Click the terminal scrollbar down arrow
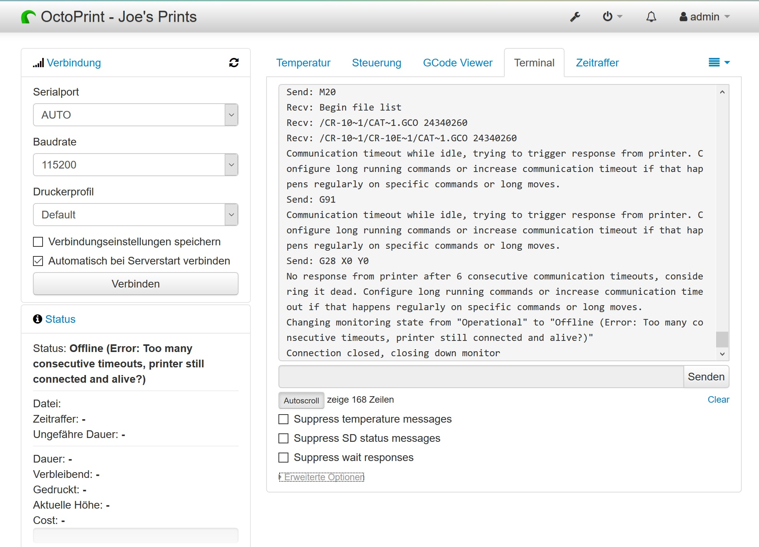Viewport: 759px width, 547px height. [x=722, y=354]
